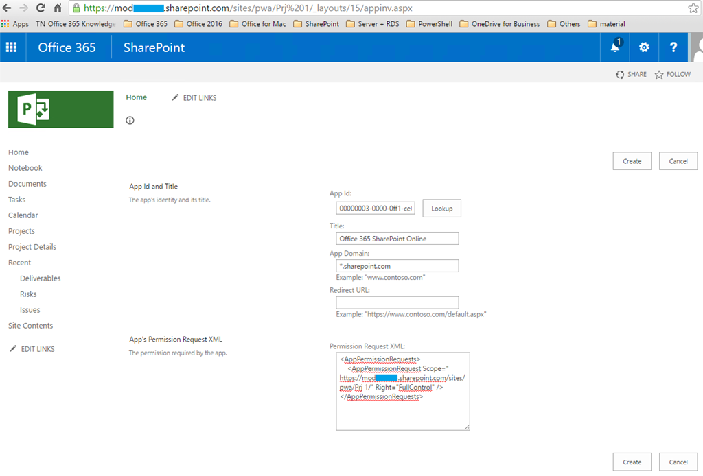Click the Project site logo

[60, 109]
